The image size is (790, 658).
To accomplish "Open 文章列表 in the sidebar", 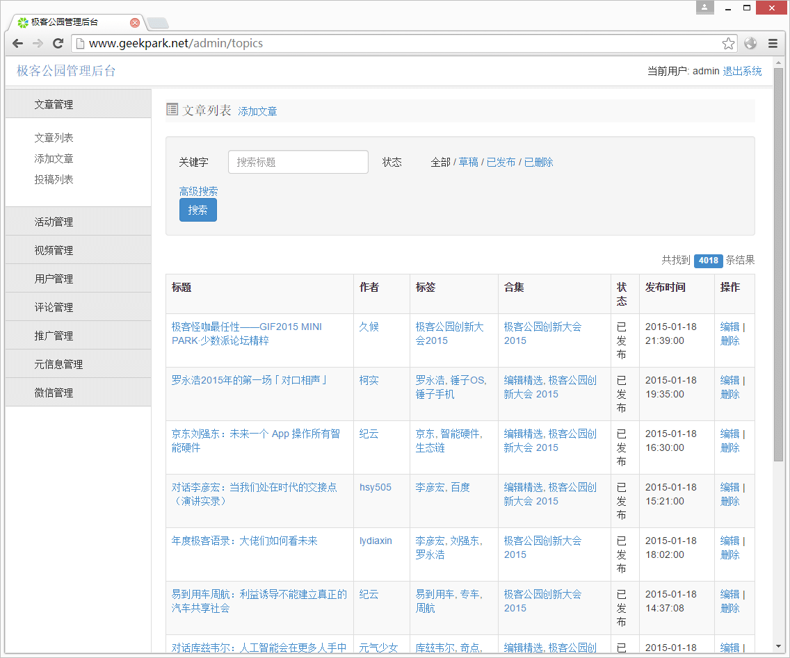I will coord(54,138).
